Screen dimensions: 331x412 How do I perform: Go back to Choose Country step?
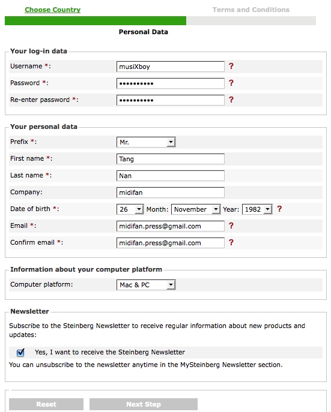[x=53, y=10]
